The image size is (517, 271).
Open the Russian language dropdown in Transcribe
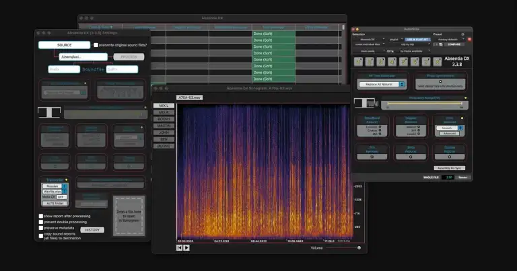[55, 186]
